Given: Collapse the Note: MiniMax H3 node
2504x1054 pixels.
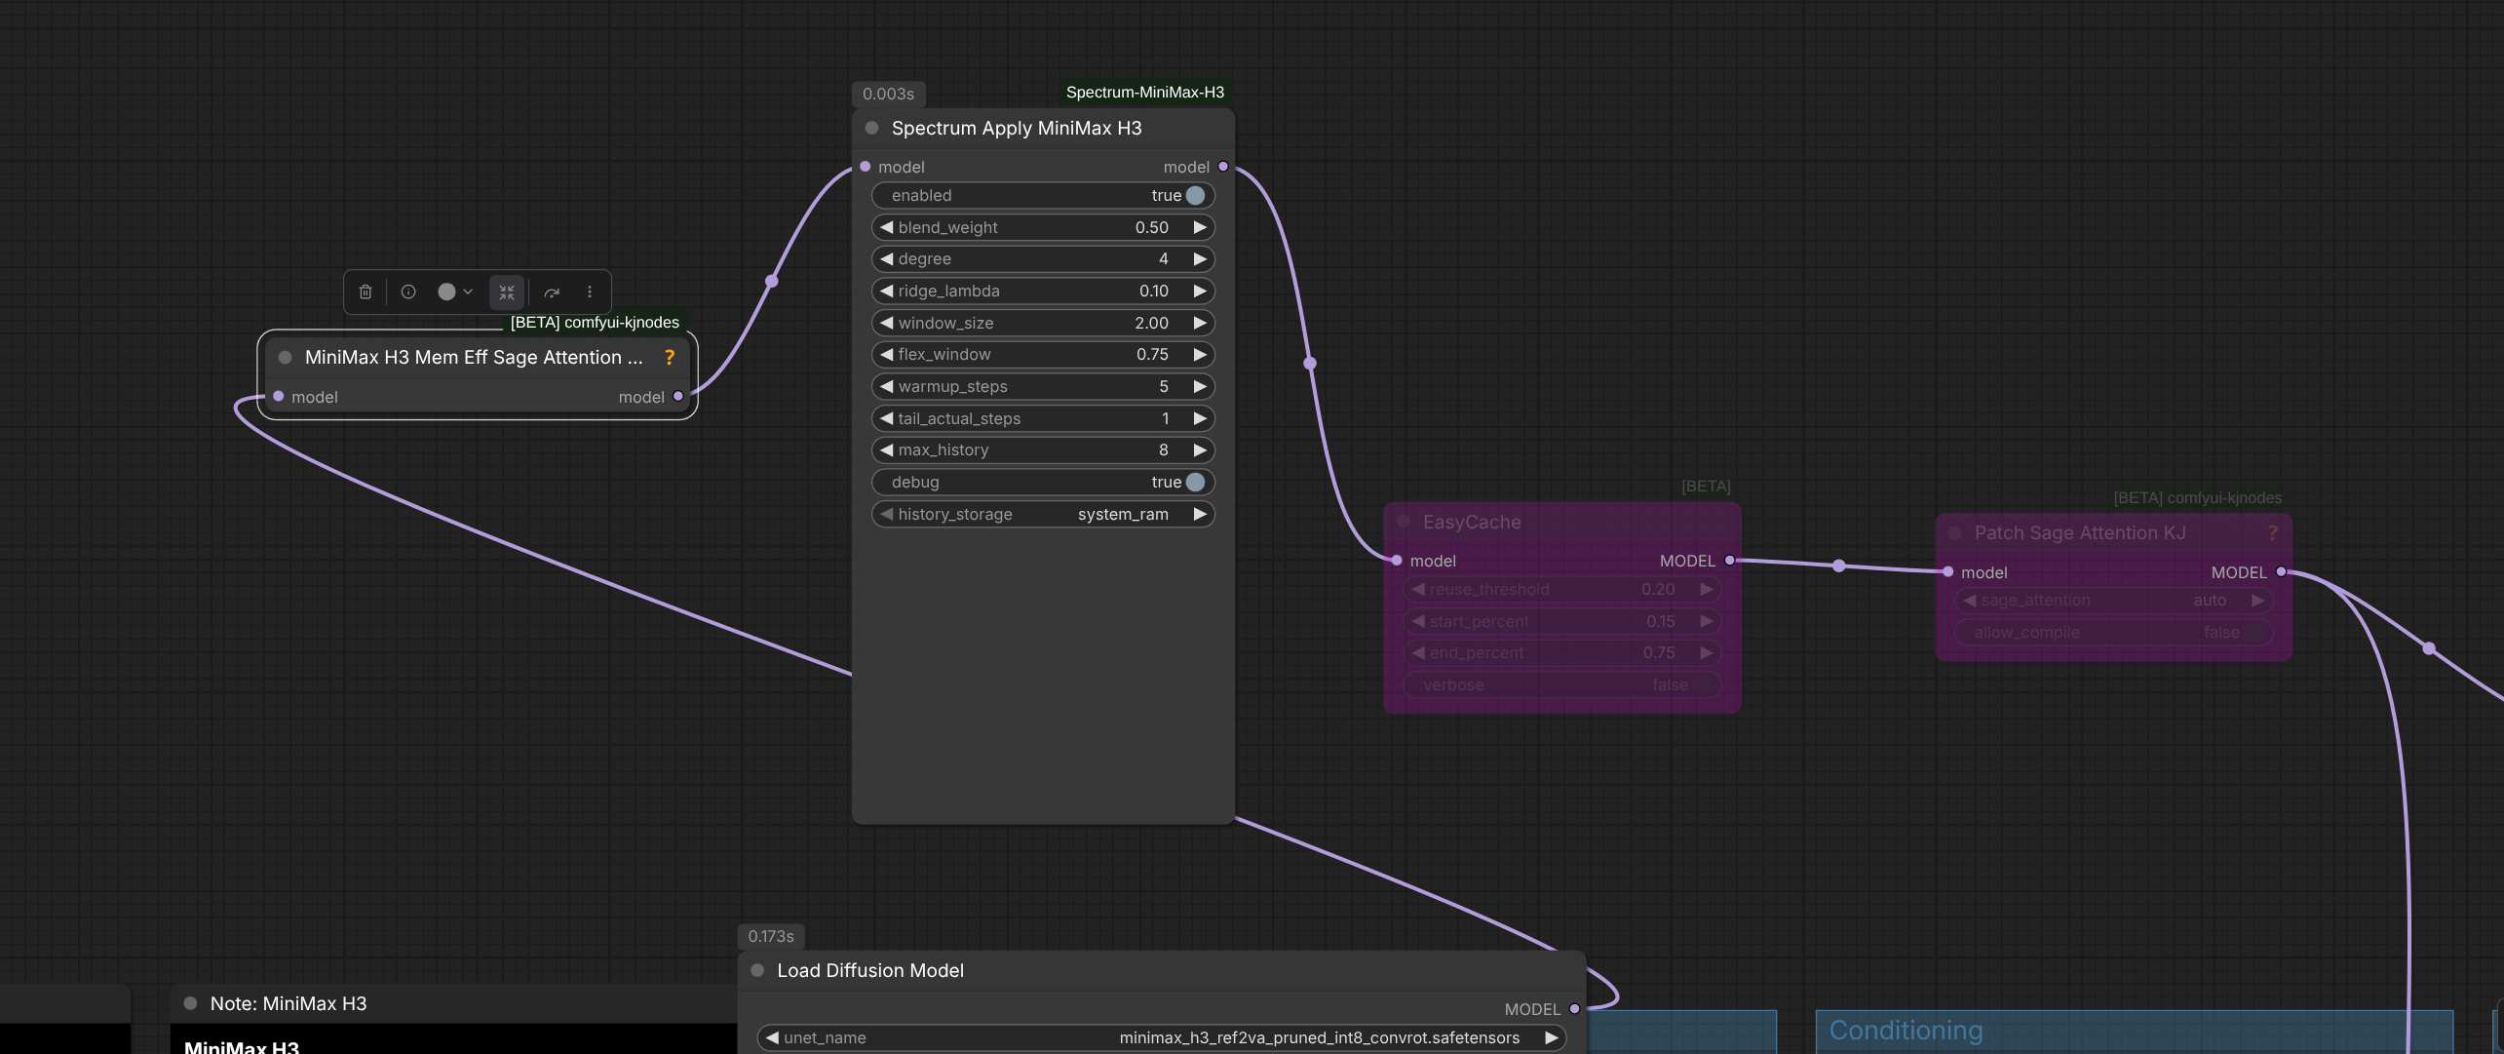Looking at the screenshot, I should coord(191,1003).
